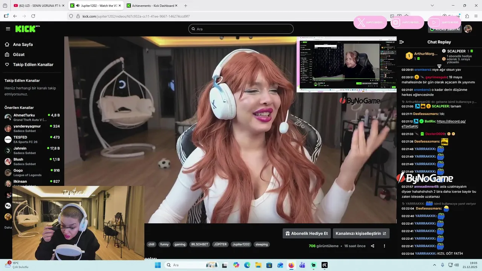Open the weather widget showing 15°C
482x271 pixels.
click(17, 265)
